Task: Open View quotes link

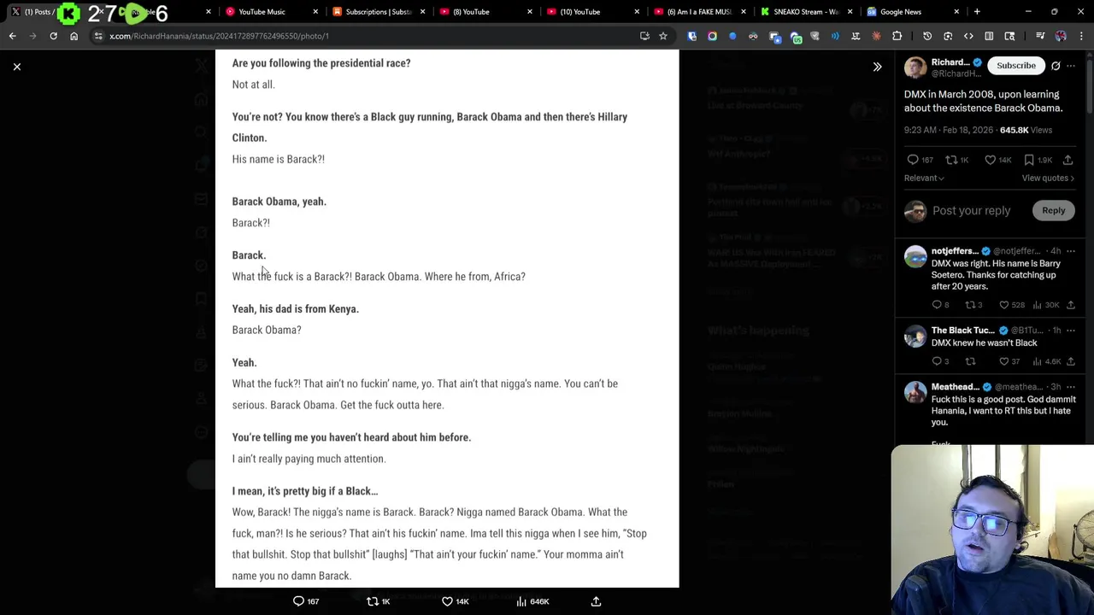Action: coord(1048,178)
